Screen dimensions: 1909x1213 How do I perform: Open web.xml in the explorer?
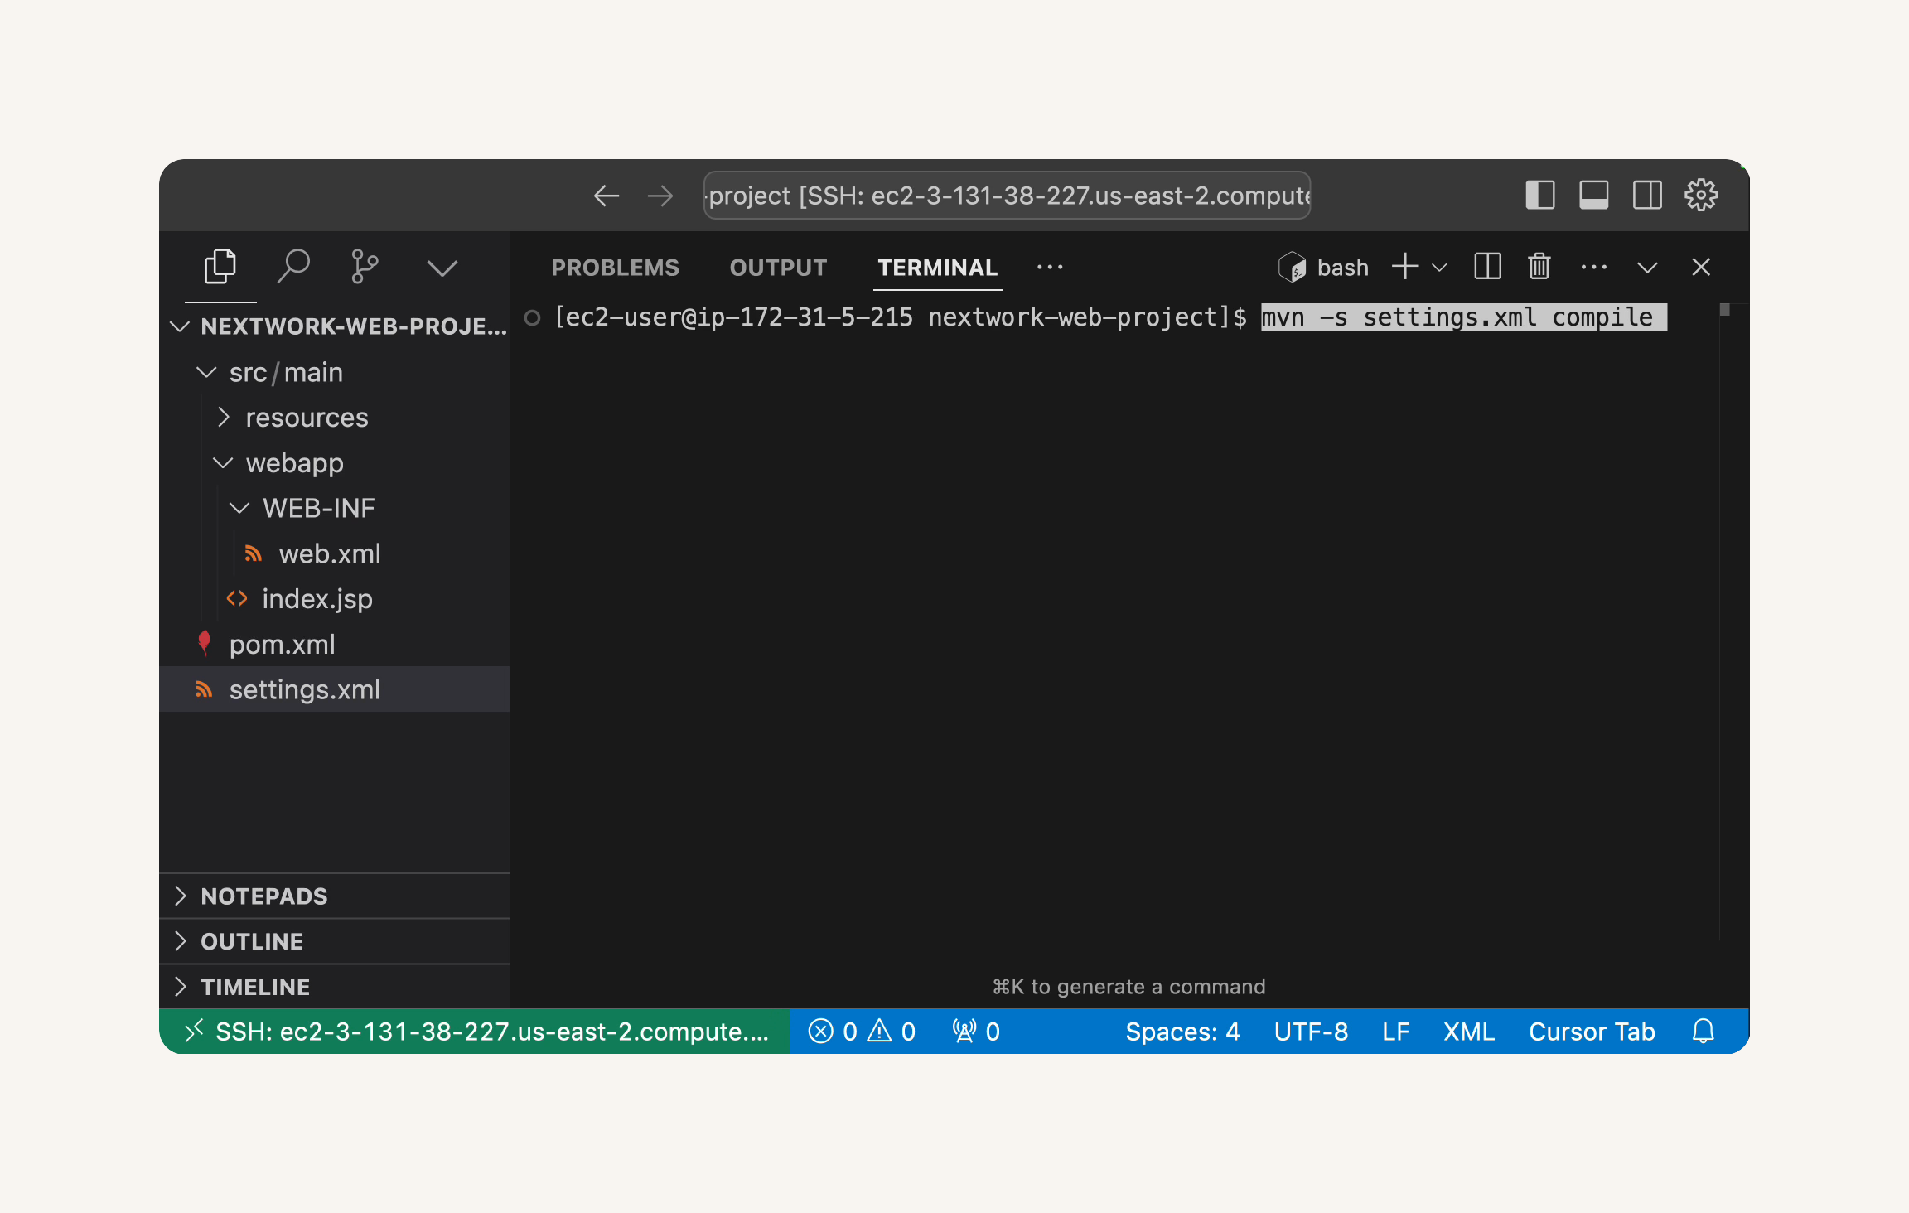point(335,553)
